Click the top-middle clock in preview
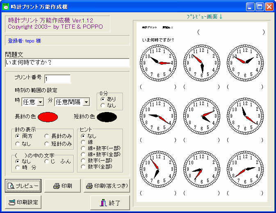 pyautogui.click(x=202, y=63)
